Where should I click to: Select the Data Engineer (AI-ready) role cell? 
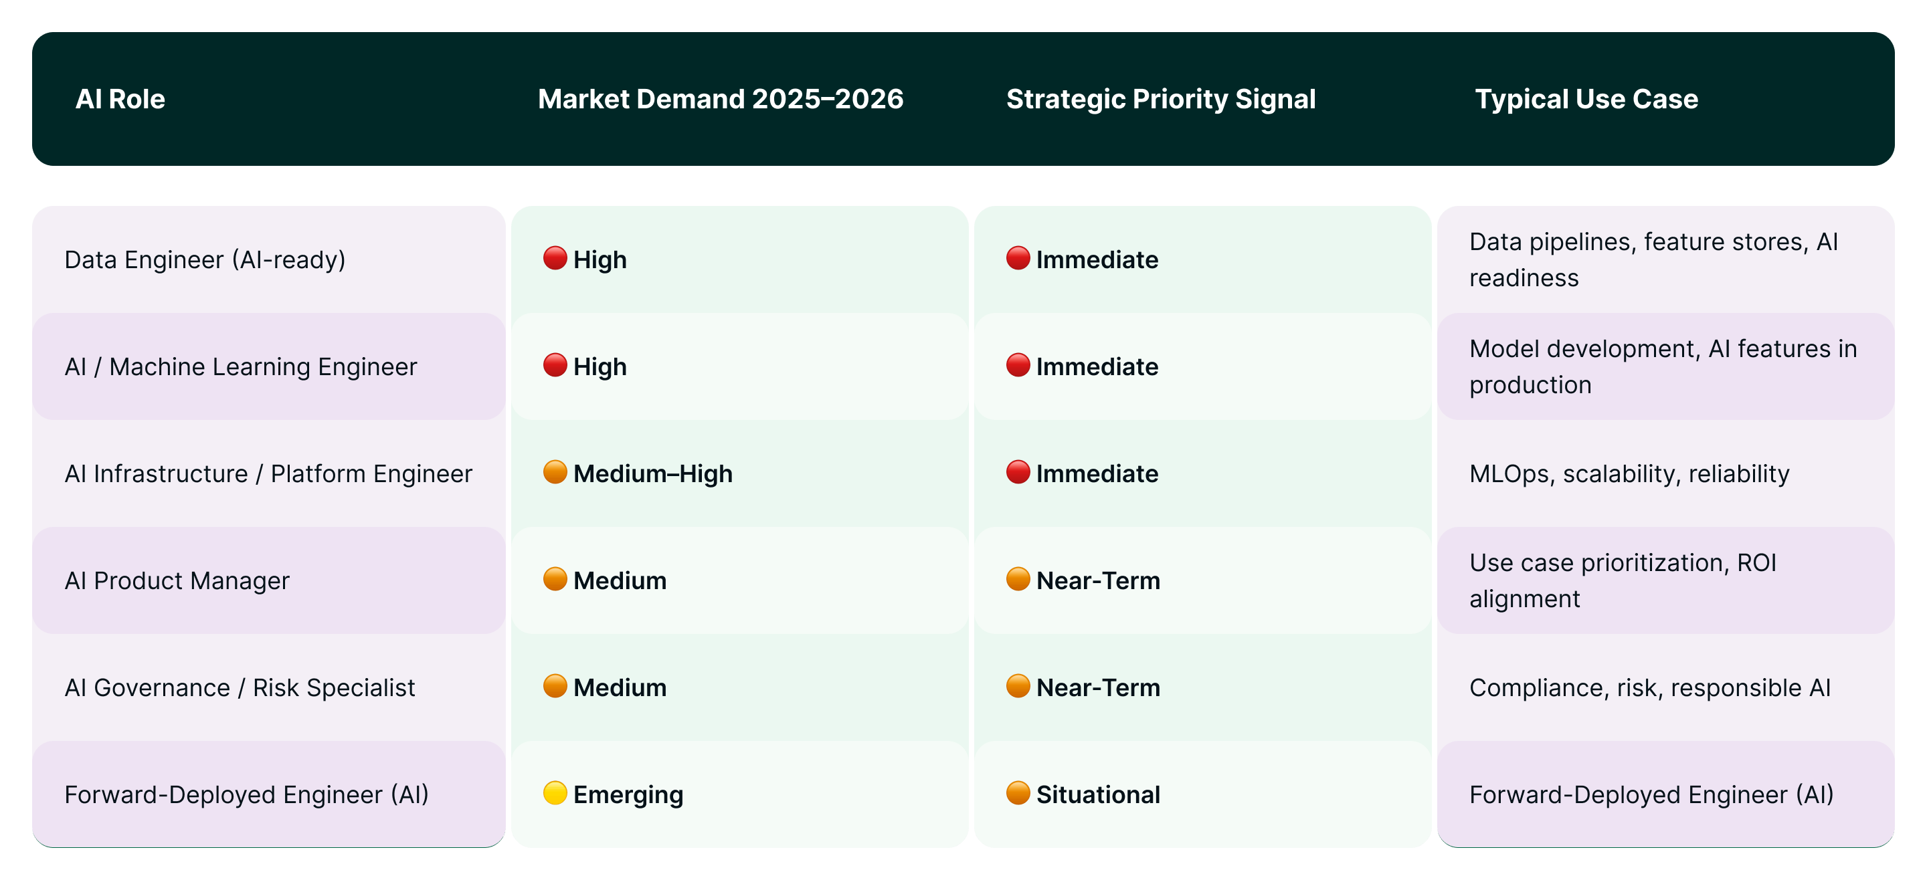point(205,260)
